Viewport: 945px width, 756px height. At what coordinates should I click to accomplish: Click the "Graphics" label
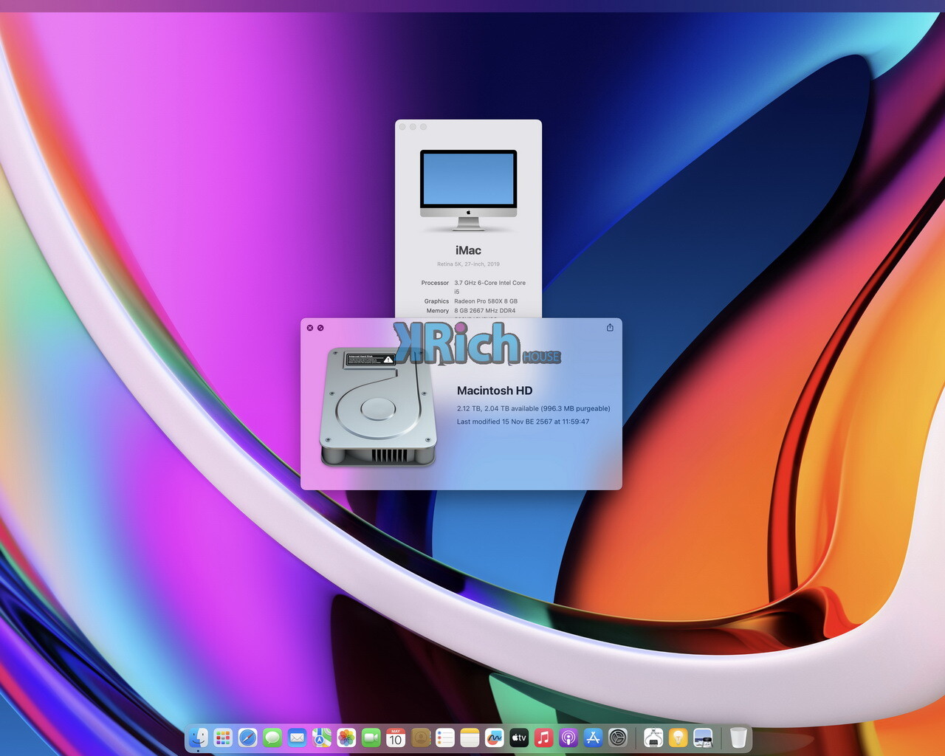coord(436,301)
